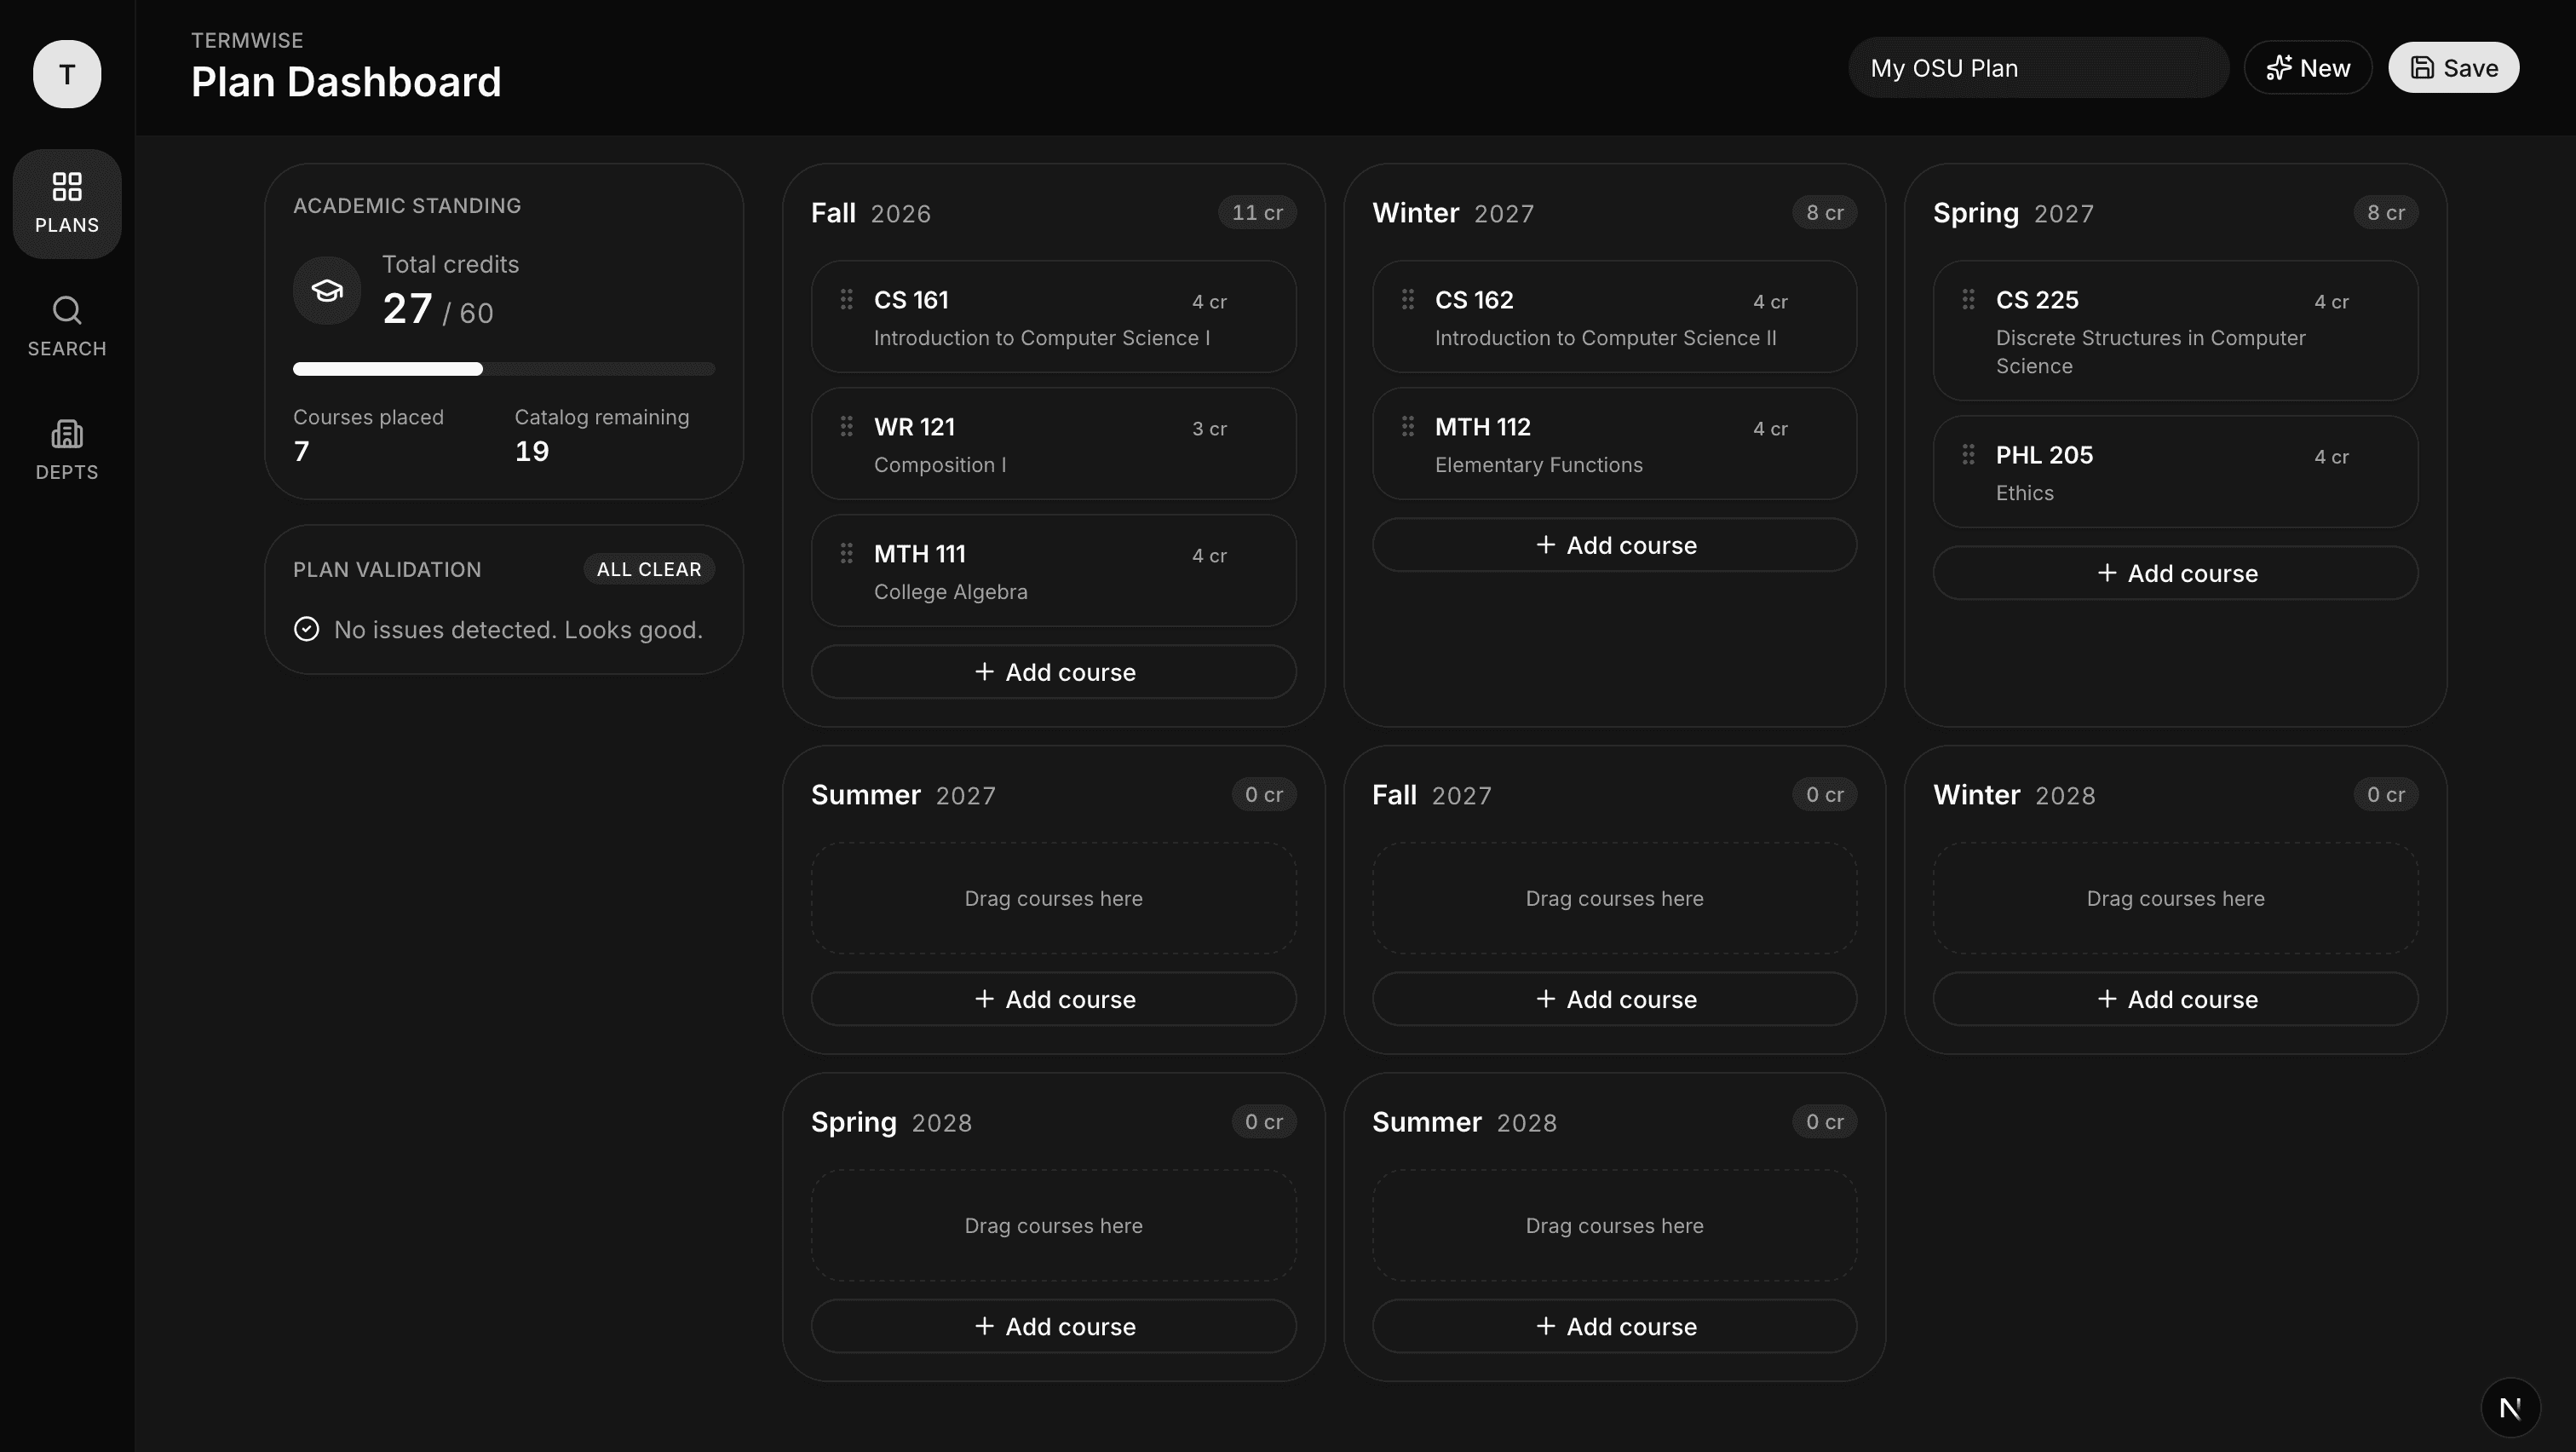Screen dimensions: 2576x1452
Task: Click the Fall 2026 term heading
Action: [871, 213]
